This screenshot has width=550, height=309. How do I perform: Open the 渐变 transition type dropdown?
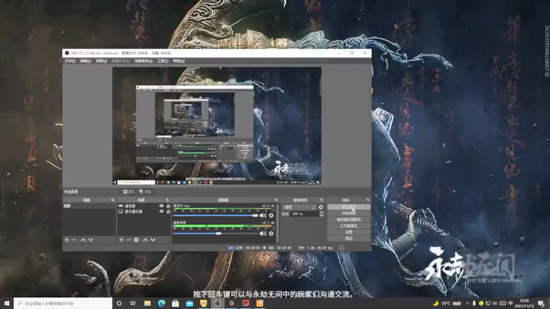coord(299,207)
